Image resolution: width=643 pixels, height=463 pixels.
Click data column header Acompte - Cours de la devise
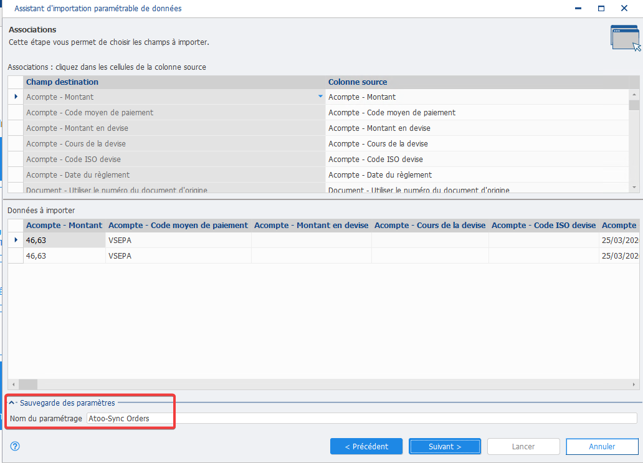pos(430,225)
